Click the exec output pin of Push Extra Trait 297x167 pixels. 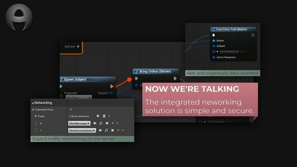[253, 35]
